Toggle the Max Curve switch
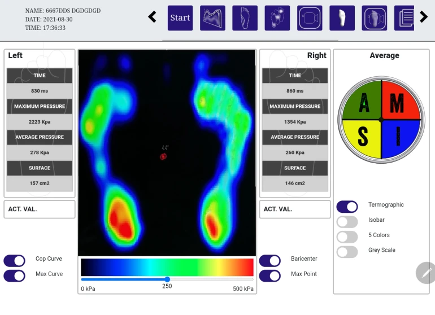This screenshot has width=435, height=315. coord(15,275)
